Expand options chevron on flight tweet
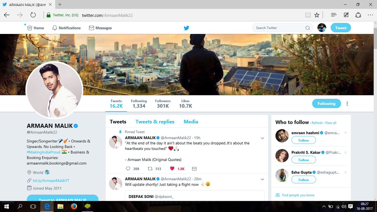This screenshot has height=212, width=377. [262, 179]
